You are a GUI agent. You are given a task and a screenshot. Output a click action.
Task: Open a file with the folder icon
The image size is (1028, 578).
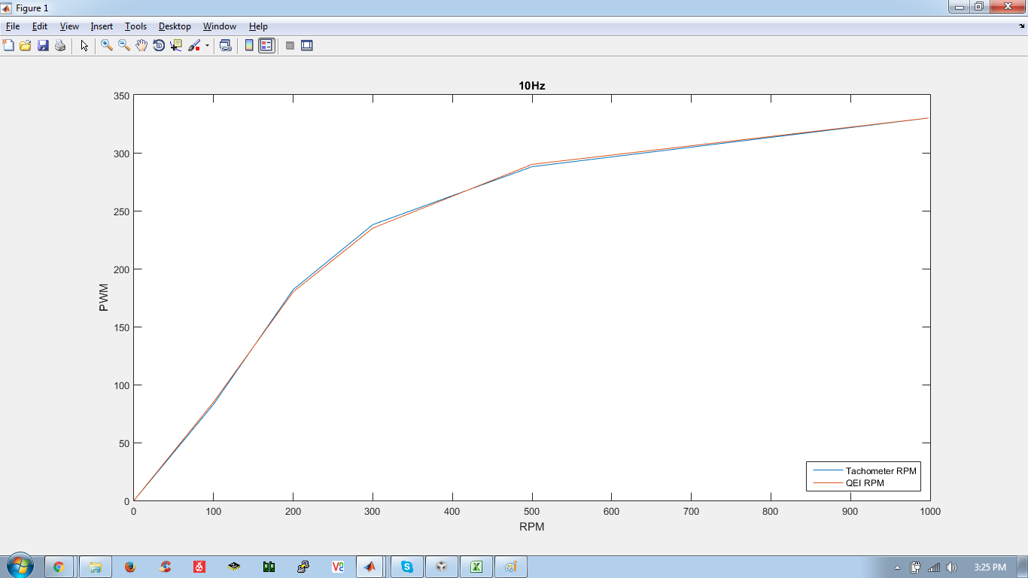pos(26,45)
